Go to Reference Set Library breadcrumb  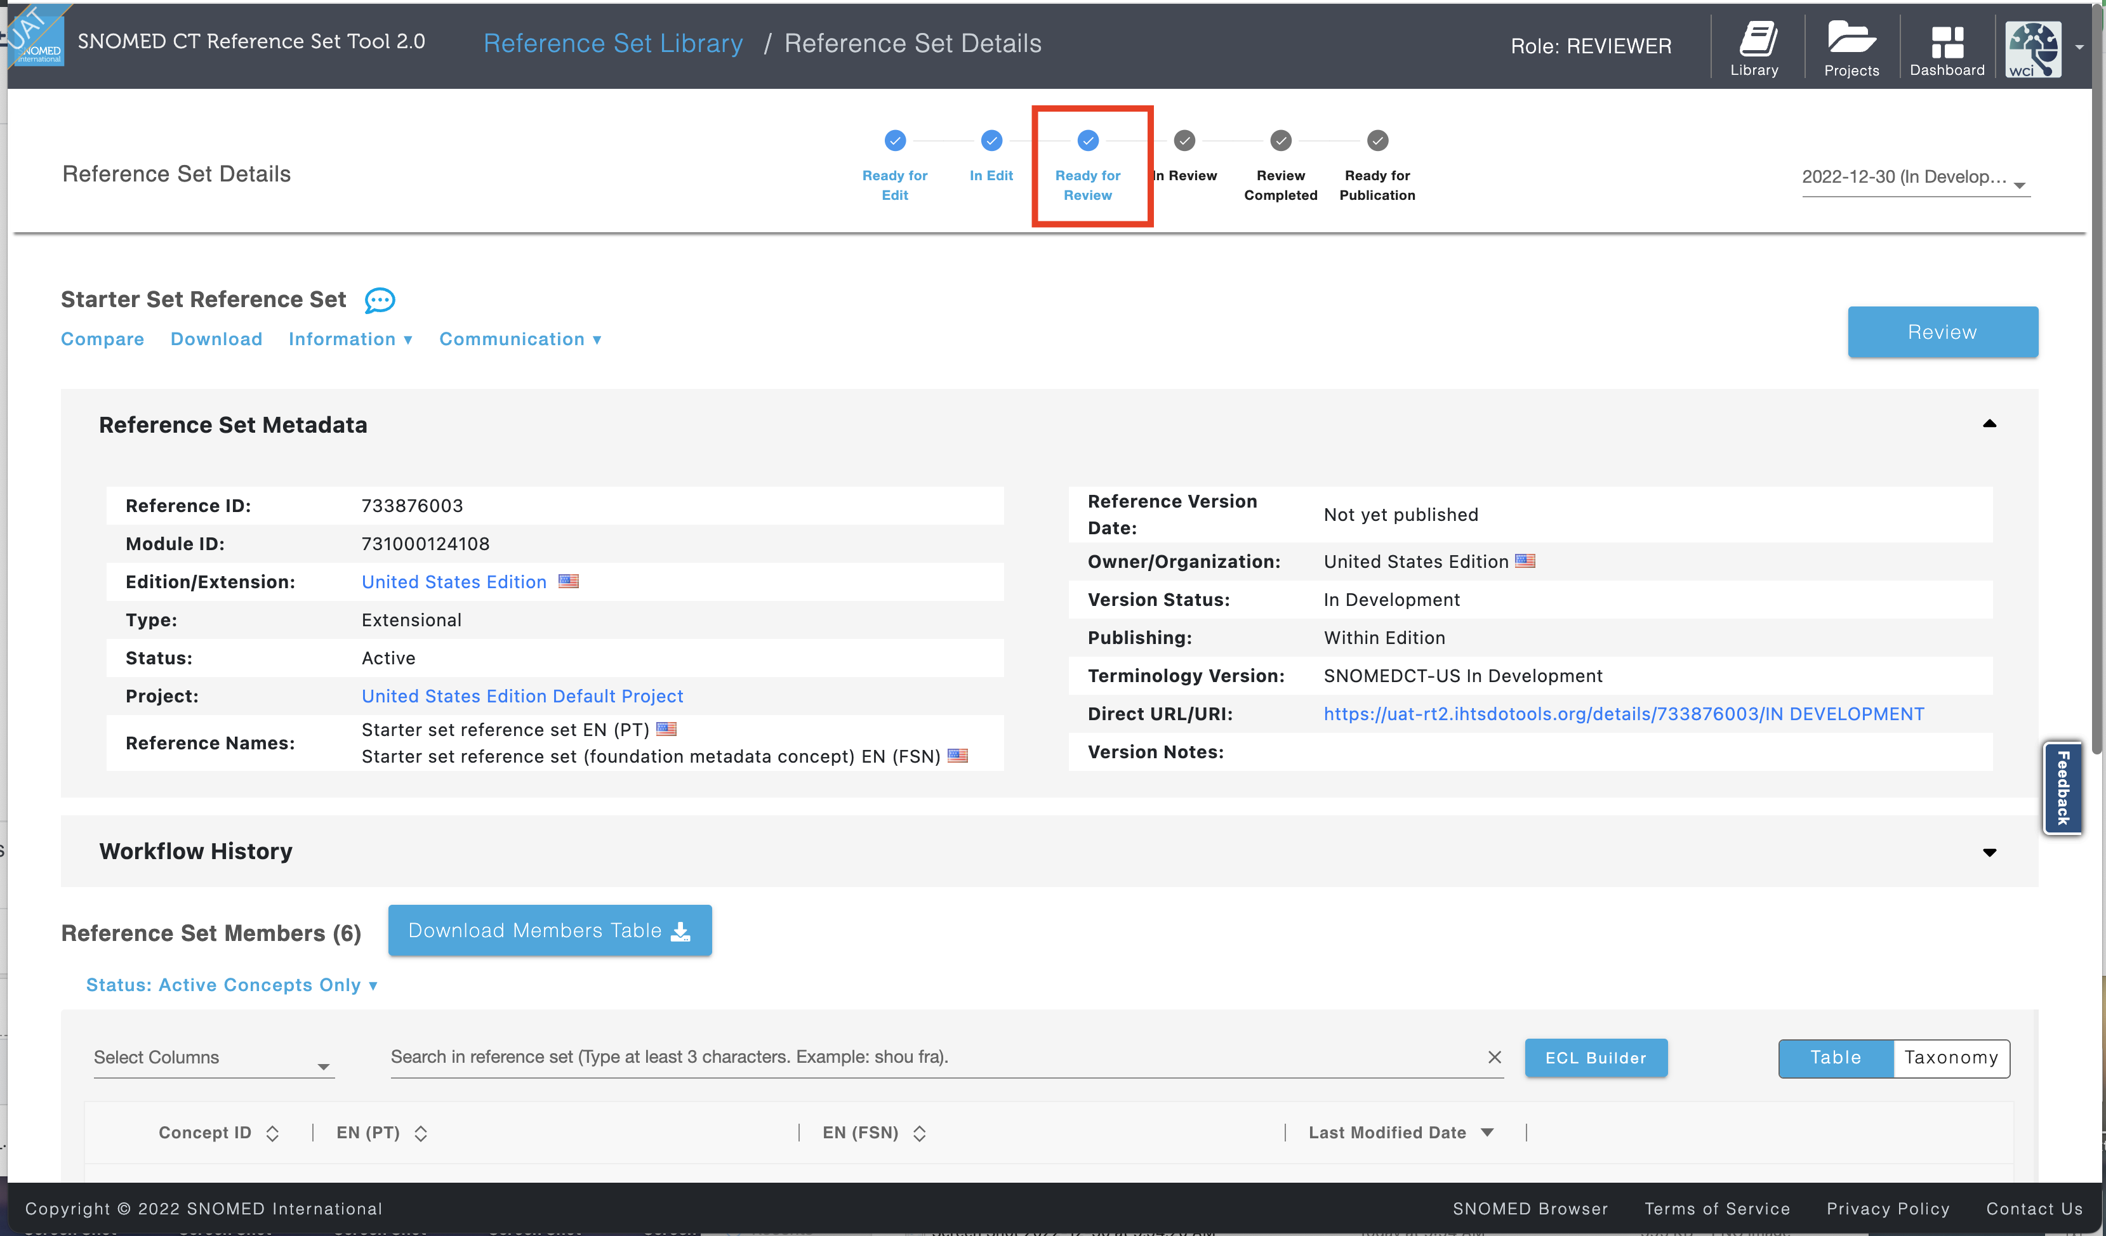pos(613,43)
